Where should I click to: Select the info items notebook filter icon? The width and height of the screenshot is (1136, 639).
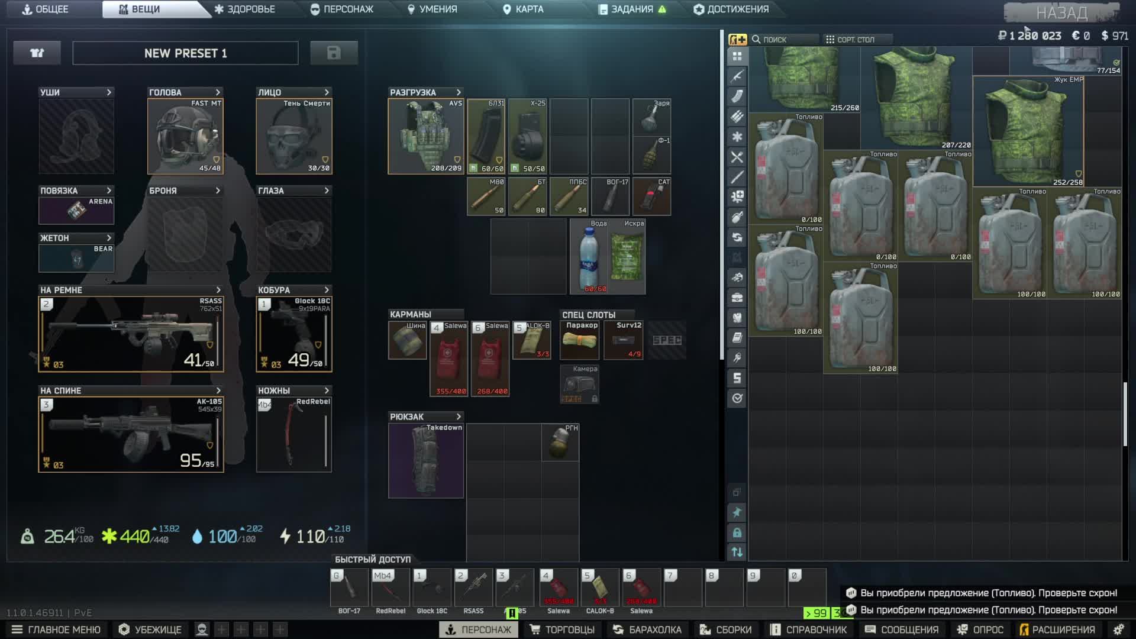coord(737,338)
